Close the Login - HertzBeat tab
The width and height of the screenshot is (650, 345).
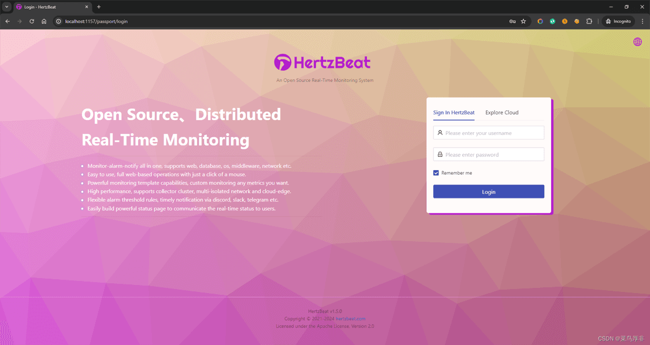pyautogui.click(x=87, y=6)
